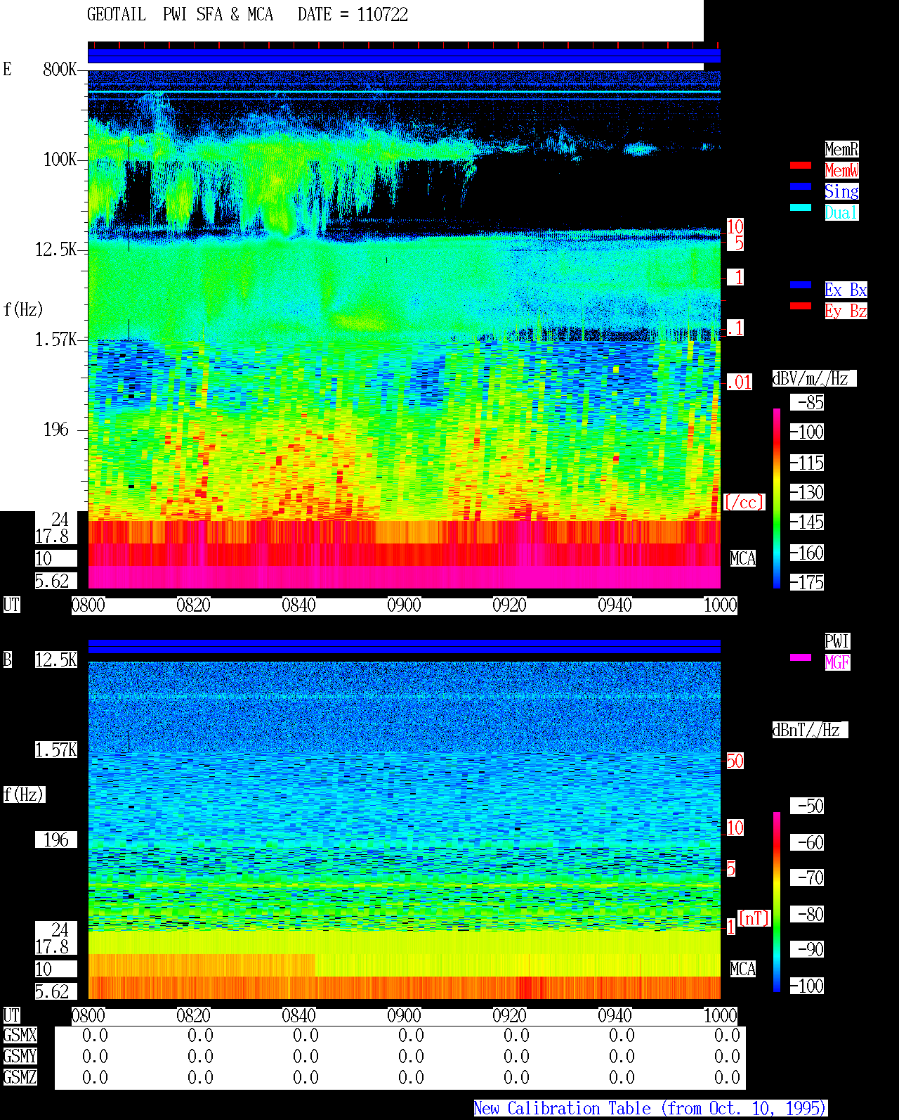Click 1.57K label on the E panel
The image size is (899, 1120).
[55, 340]
